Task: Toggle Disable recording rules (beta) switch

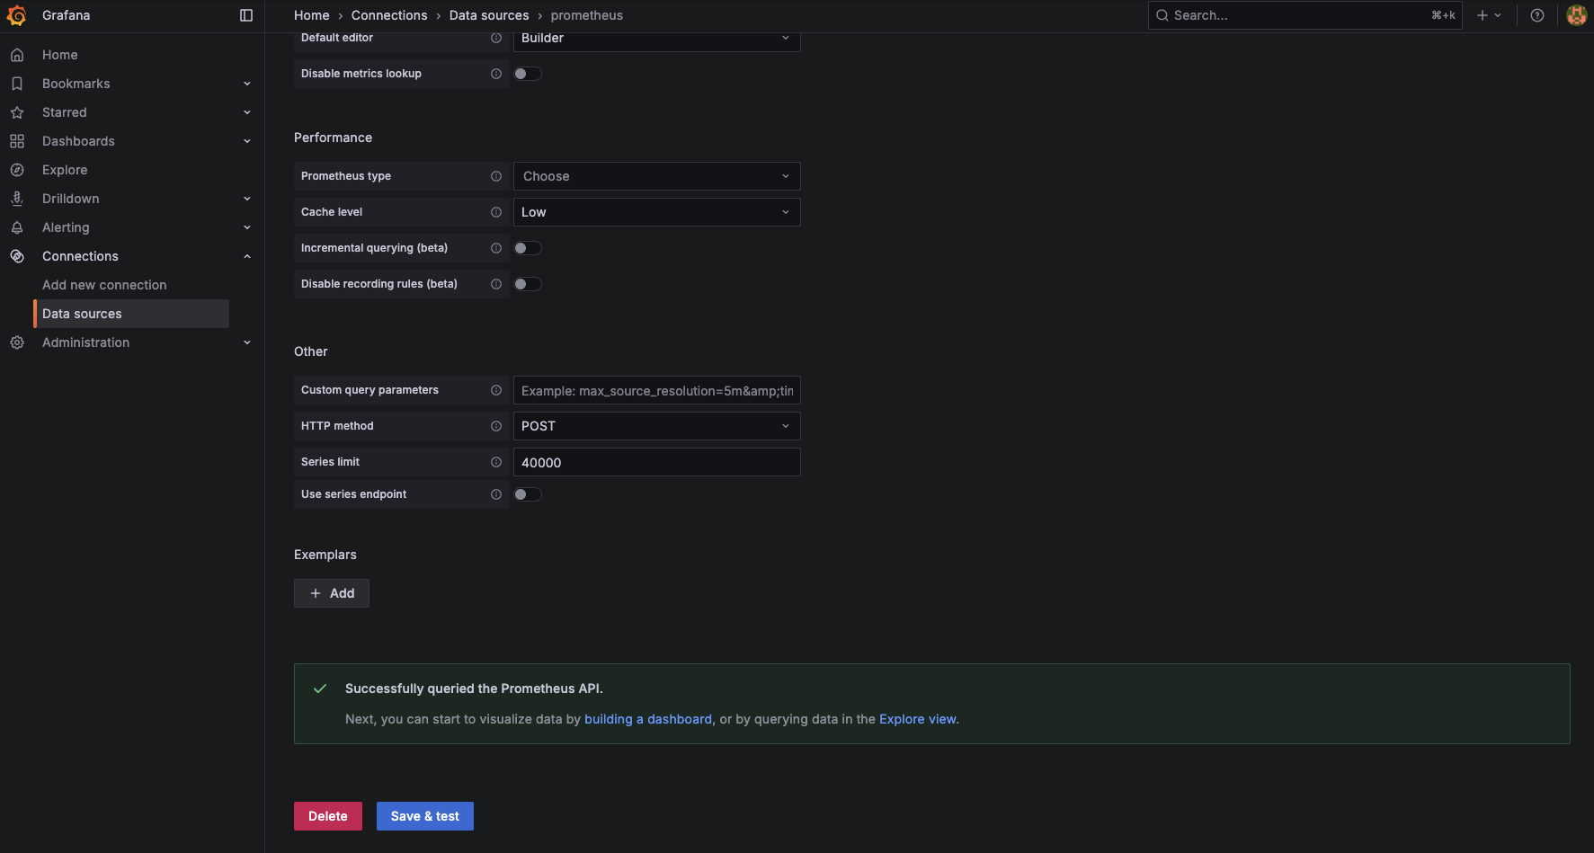Action: (528, 284)
